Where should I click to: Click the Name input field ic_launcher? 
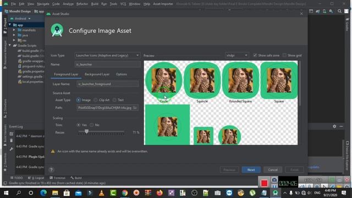pyautogui.click(x=107, y=64)
